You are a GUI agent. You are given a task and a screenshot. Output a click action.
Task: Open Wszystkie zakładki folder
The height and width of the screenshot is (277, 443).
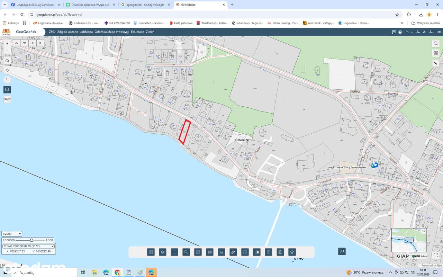tap(426, 23)
